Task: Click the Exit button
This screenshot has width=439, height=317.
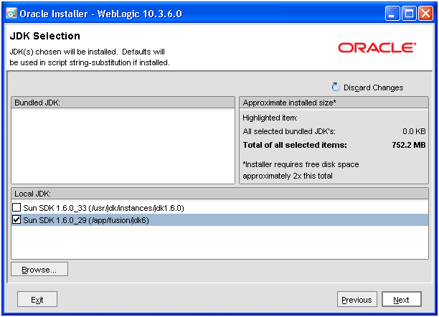Action: coord(37,299)
